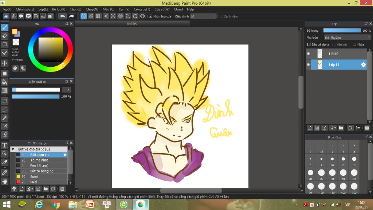Image resolution: width=373 pixels, height=210 pixels.
Task: Select the Magic Wand tool
Action: click(5, 118)
